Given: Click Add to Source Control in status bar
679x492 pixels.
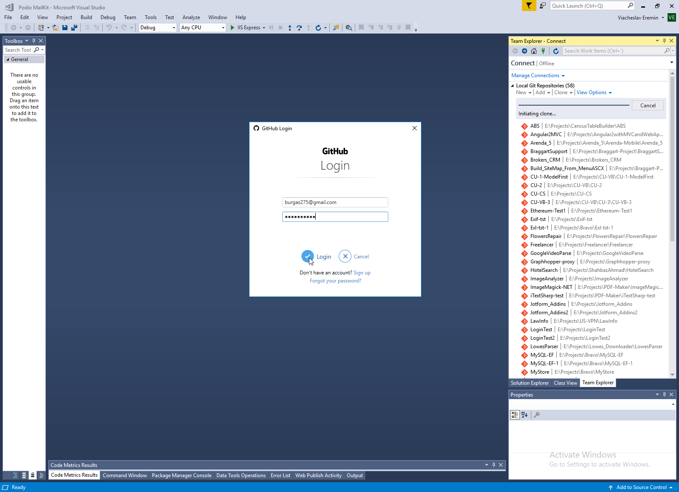Looking at the screenshot, I should (641, 487).
